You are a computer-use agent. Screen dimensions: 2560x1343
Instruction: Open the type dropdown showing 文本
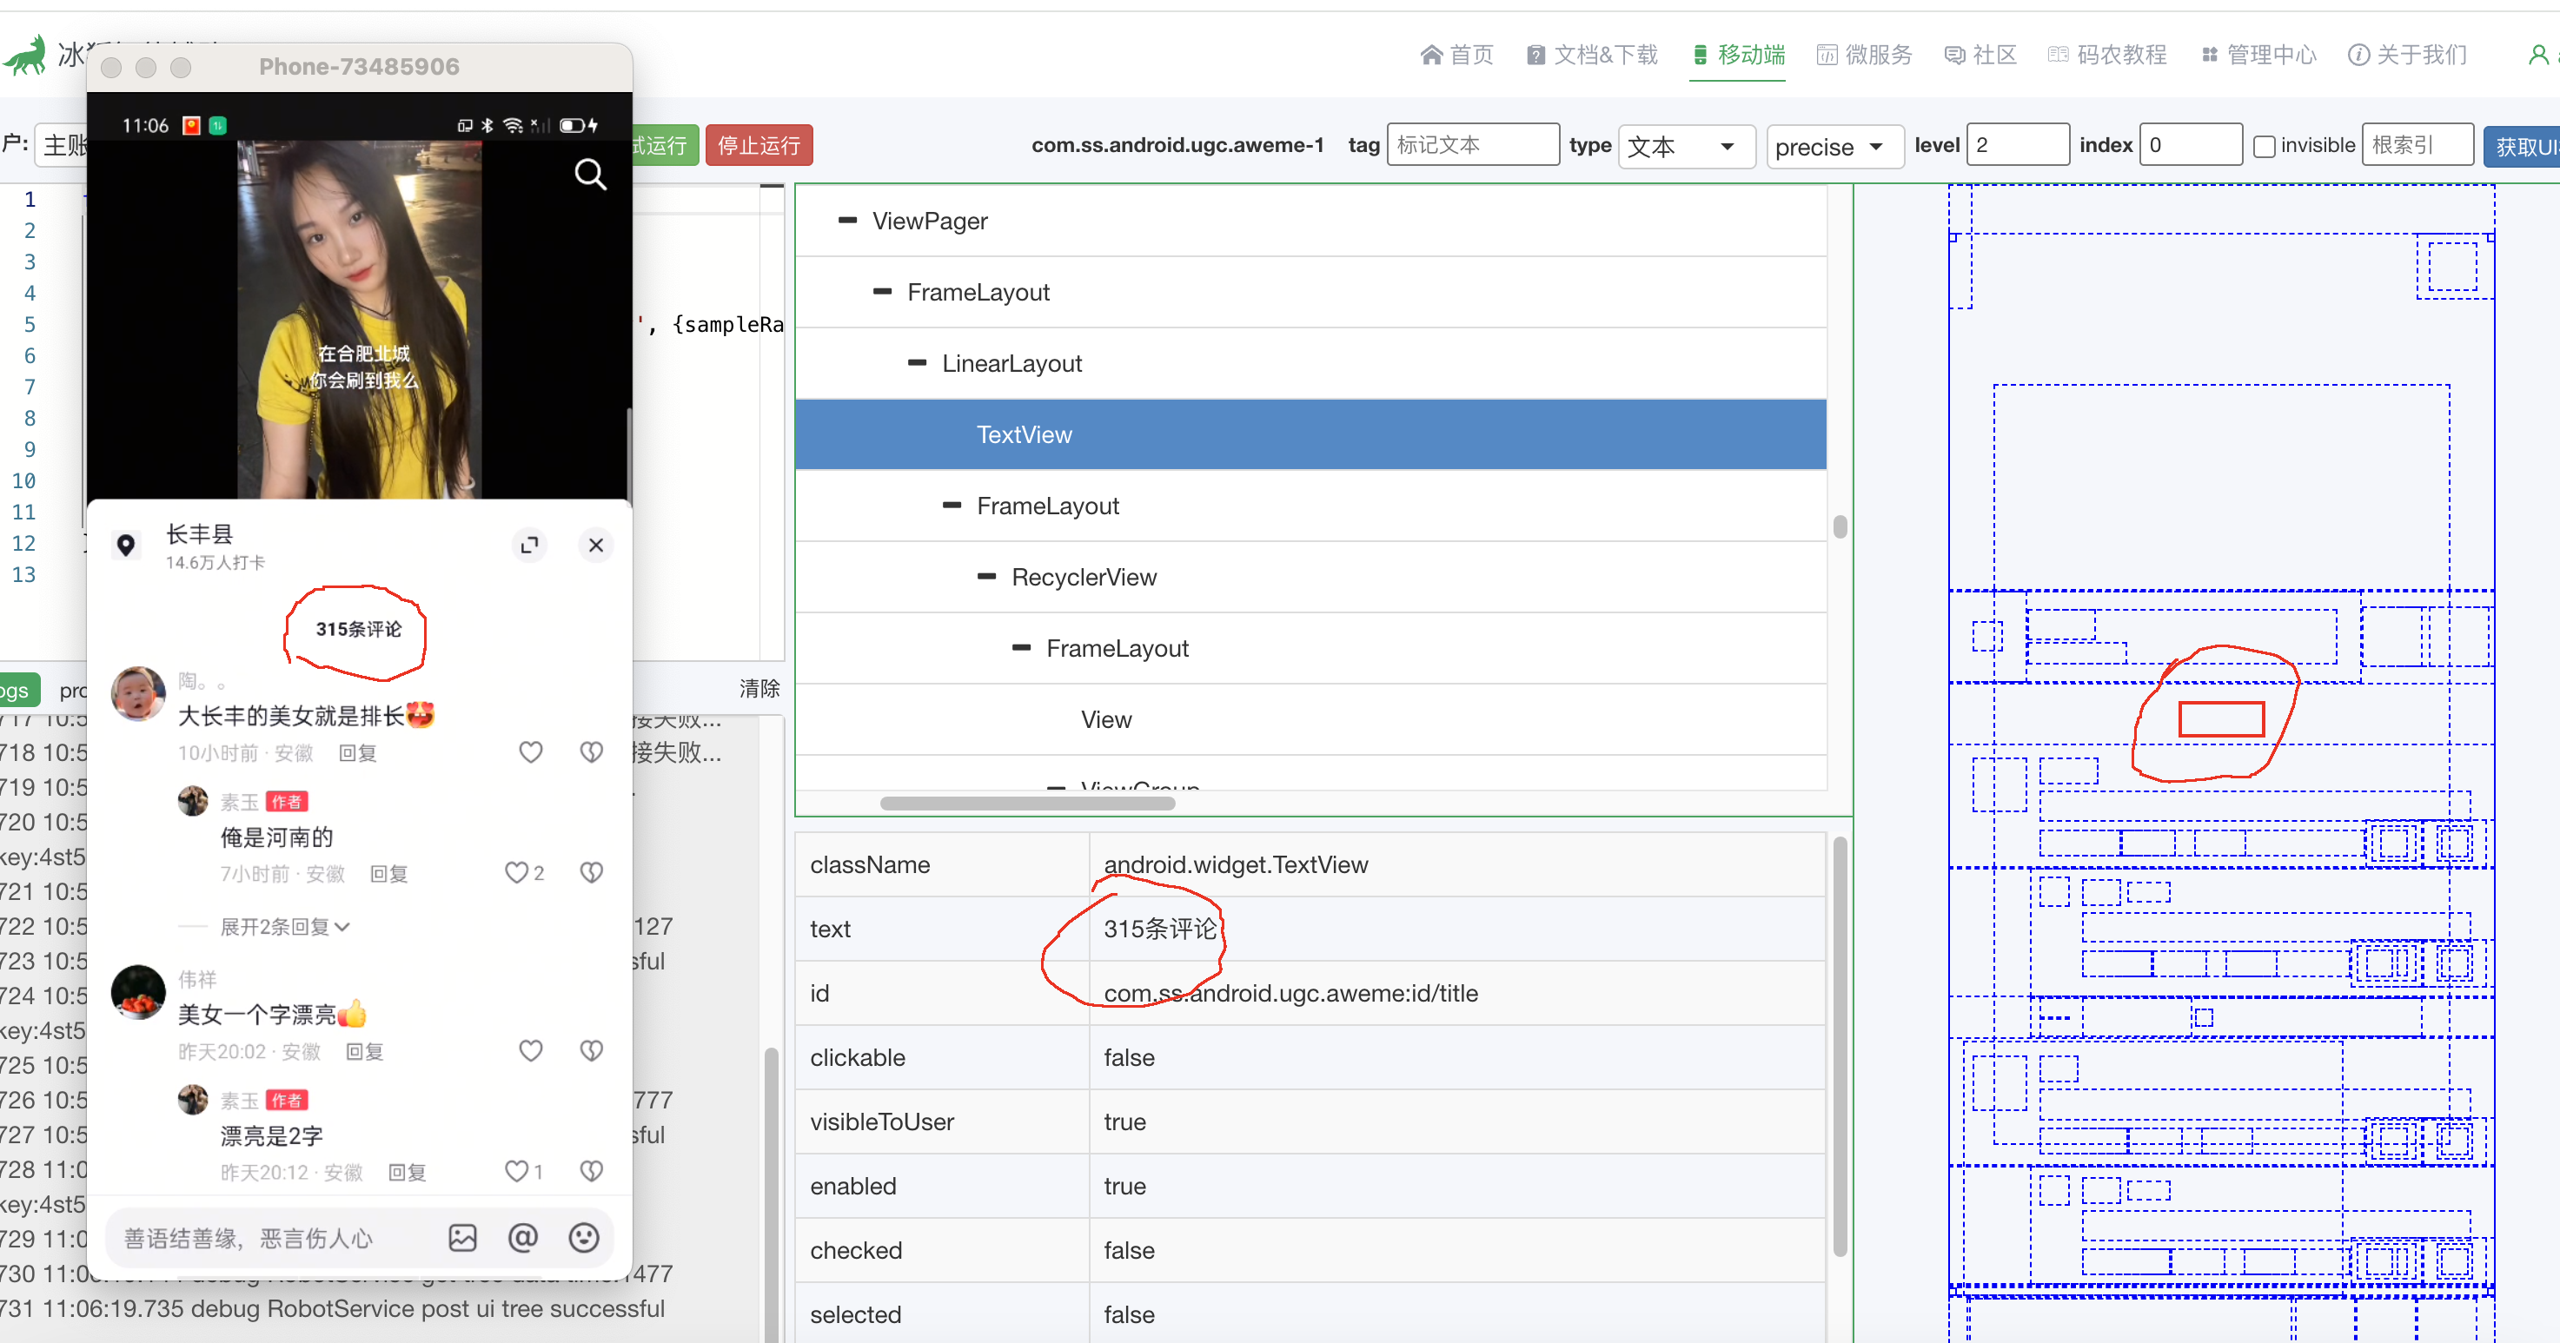coord(1686,146)
